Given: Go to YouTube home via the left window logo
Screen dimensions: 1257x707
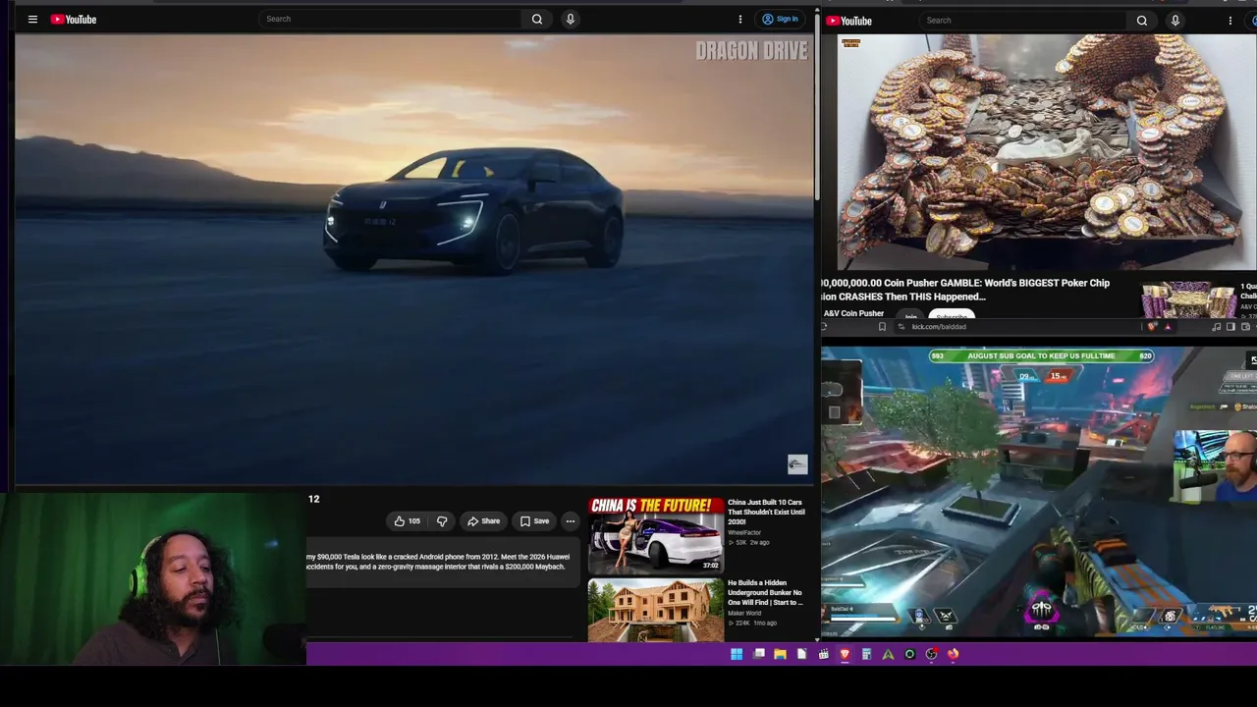Looking at the screenshot, I should [74, 19].
